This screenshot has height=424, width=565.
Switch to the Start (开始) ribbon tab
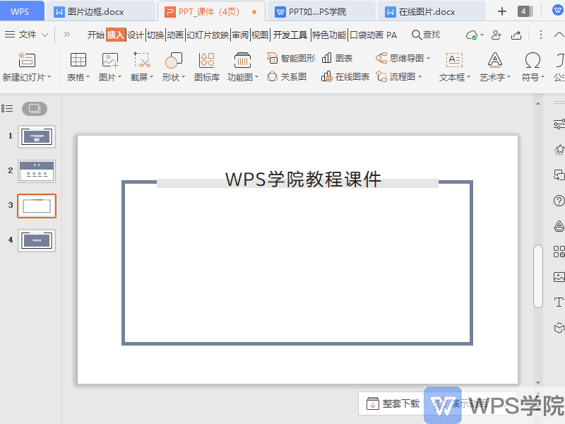pos(96,35)
